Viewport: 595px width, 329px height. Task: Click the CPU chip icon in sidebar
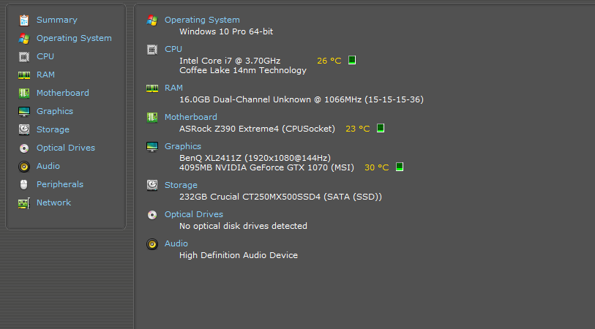point(24,56)
